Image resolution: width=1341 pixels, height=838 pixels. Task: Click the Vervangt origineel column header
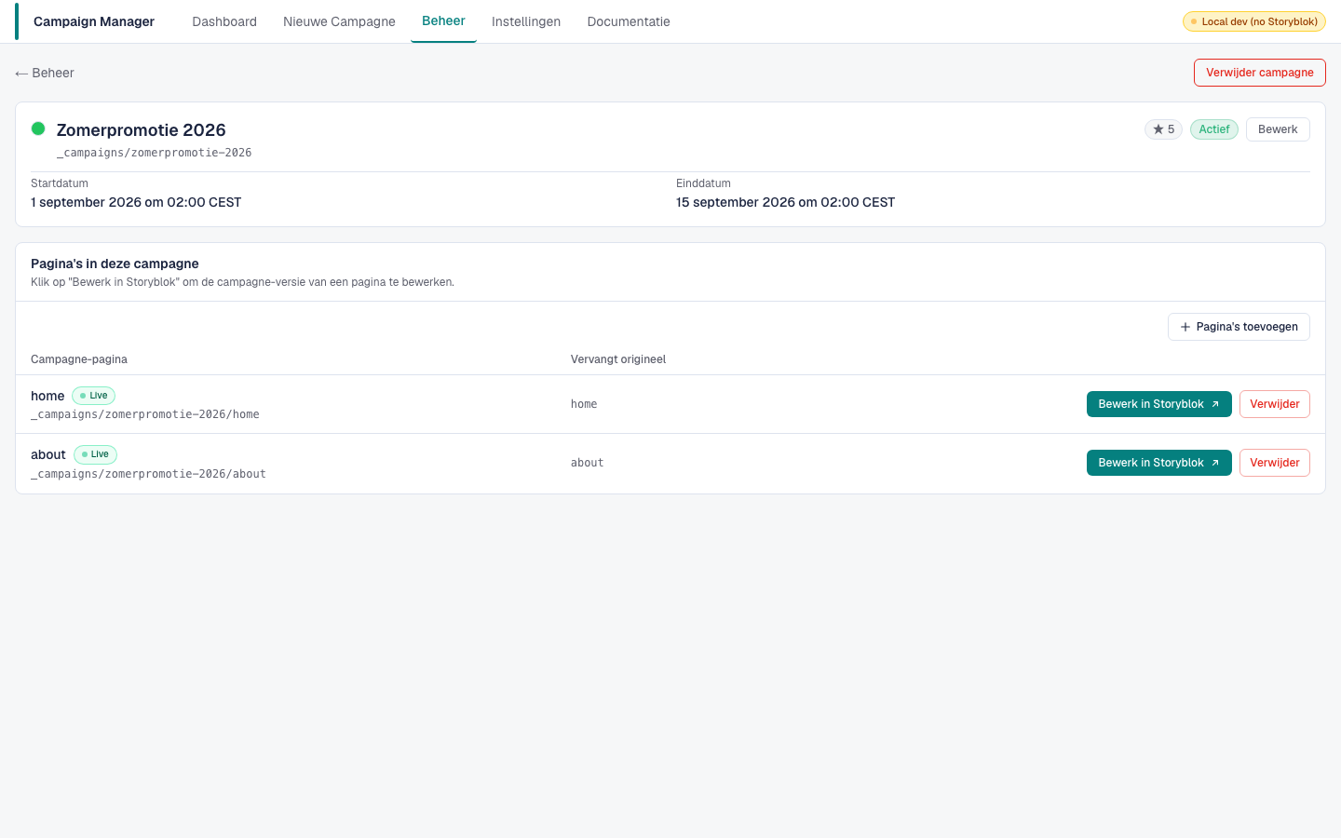(x=618, y=359)
